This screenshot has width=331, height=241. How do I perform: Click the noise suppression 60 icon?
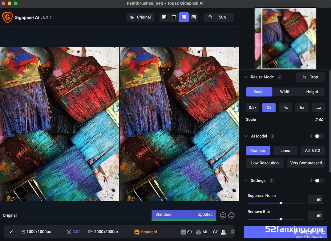183,232
